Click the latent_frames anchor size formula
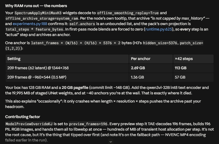This screenshot has width=219, height=144. pyautogui.click(x=76, y=43)
